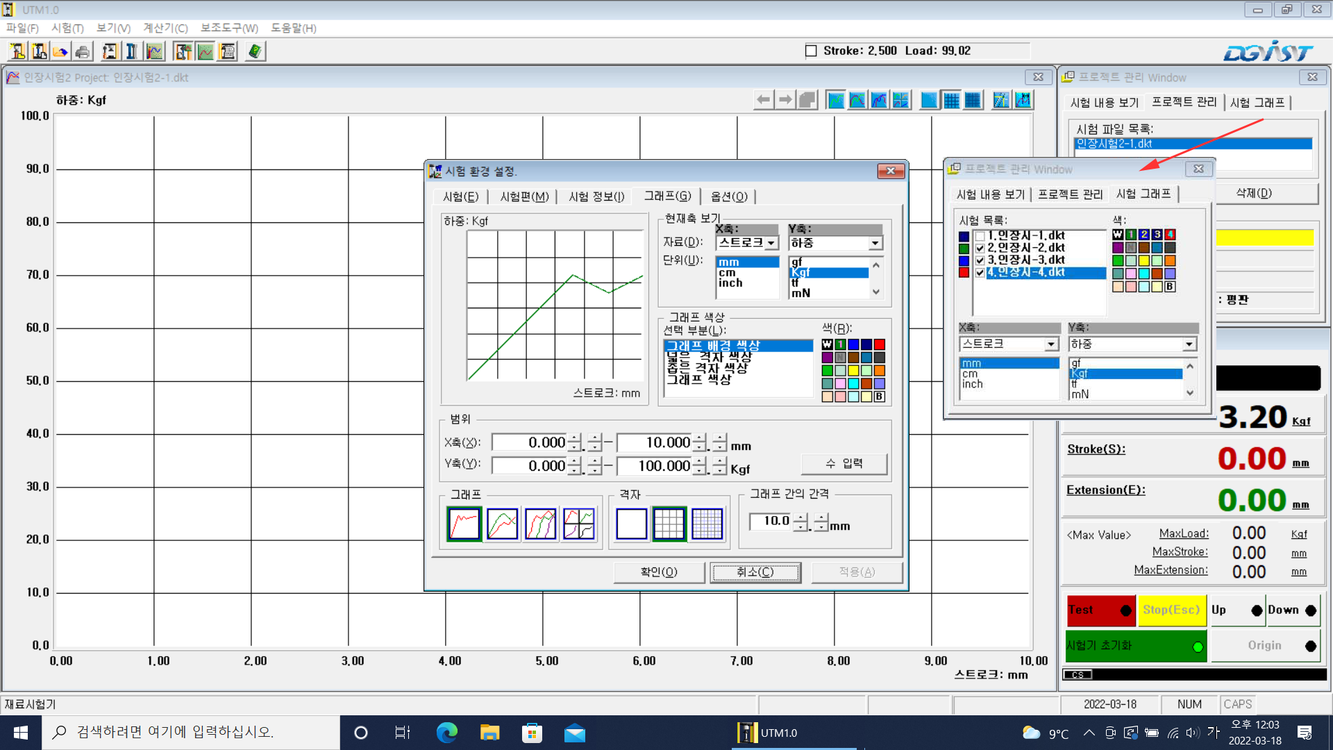Open Windows Start menu
Screen dimensions: 1333x750
[21, 732]
